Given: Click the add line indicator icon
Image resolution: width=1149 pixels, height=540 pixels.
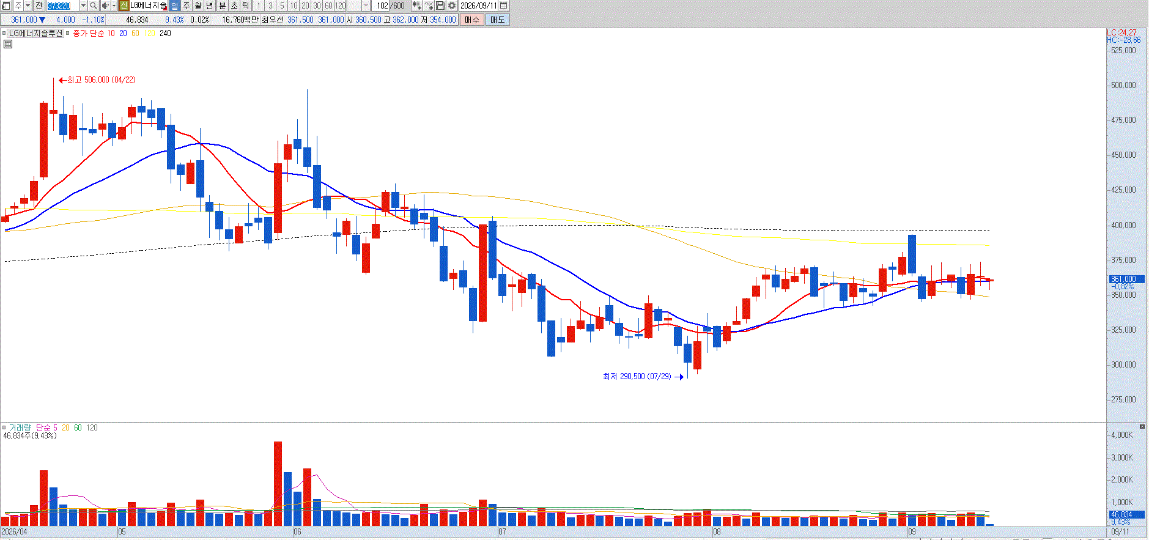Looking at the screenshot, I should (x=429, y=6).
